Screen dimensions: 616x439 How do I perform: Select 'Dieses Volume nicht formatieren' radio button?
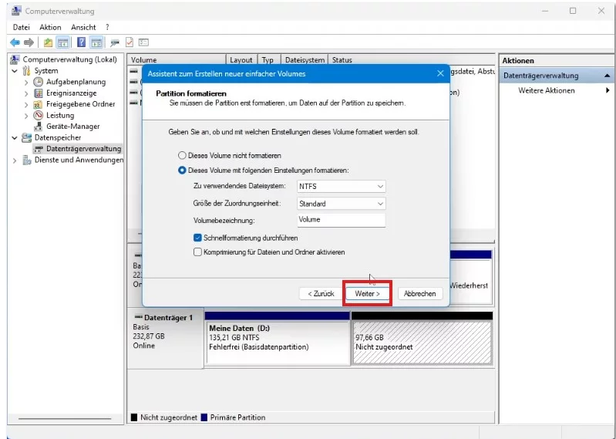click(182, 156)
